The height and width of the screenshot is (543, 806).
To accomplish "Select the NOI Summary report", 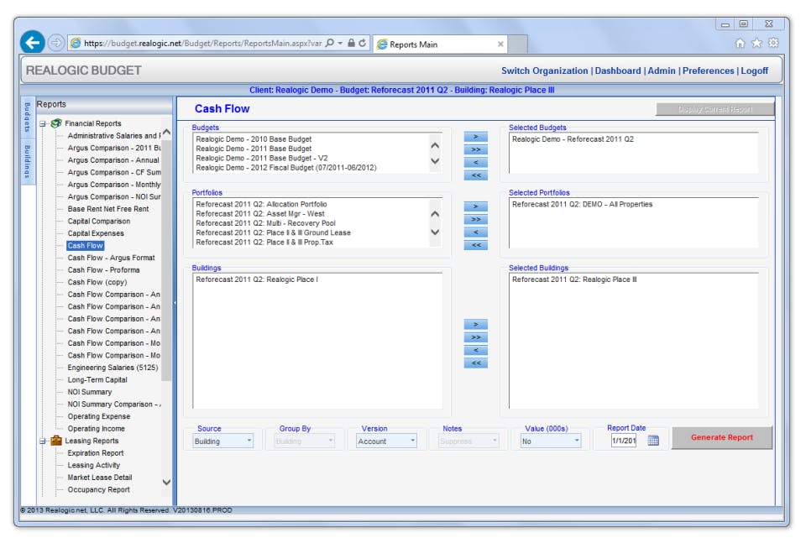I will coord(90,392).
